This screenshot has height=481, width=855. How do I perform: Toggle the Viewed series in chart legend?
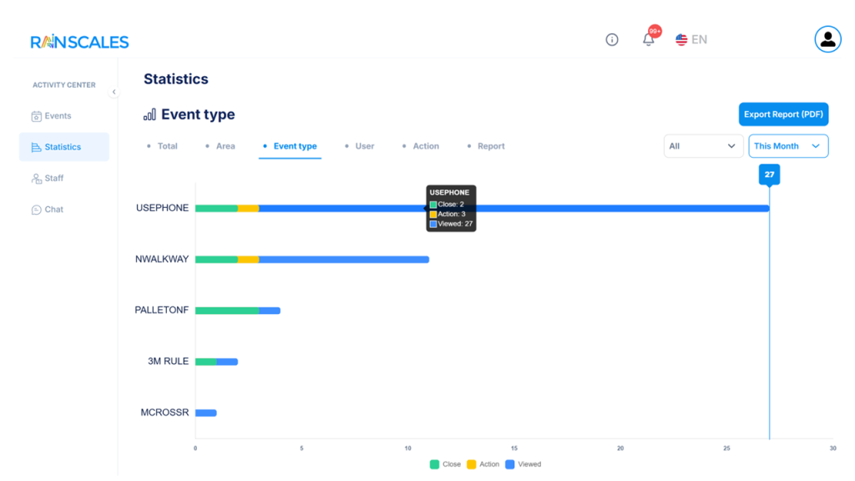(523, 464)
